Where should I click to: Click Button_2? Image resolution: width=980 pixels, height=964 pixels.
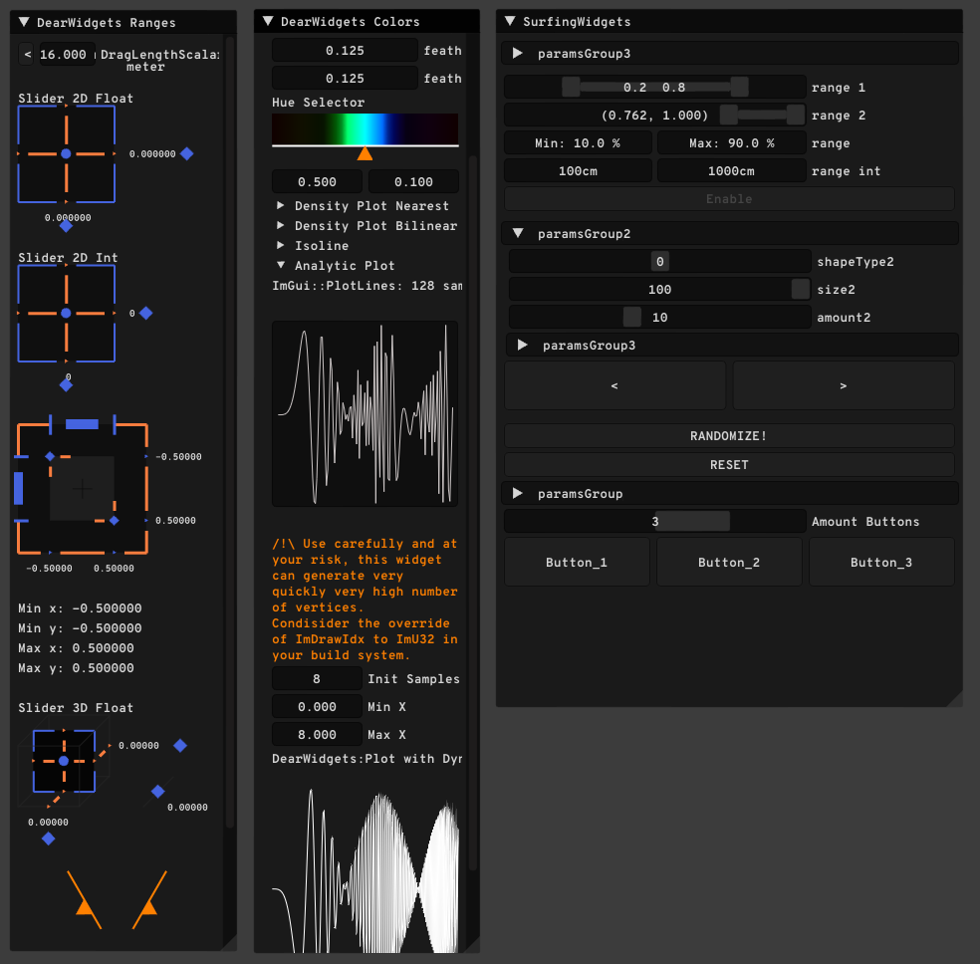click(x=729, y=562)
